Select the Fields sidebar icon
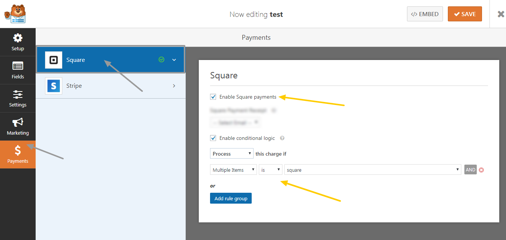Screen dimensions: 506x240 18,70
